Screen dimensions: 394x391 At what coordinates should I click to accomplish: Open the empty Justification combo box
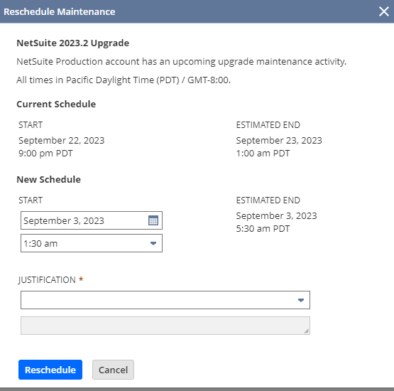165,300
